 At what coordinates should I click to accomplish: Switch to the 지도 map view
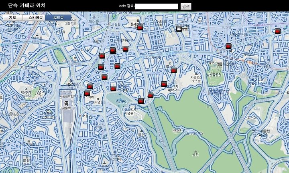click(x=13, y=18)
